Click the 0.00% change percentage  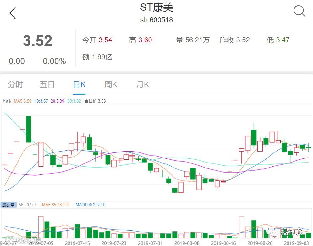54,61
